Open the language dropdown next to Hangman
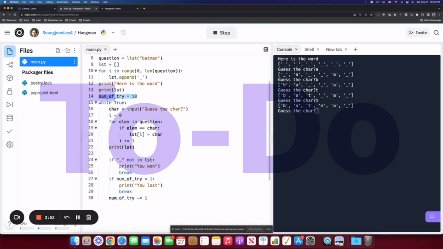Screen dimensions: 443x249 point(113,32)
